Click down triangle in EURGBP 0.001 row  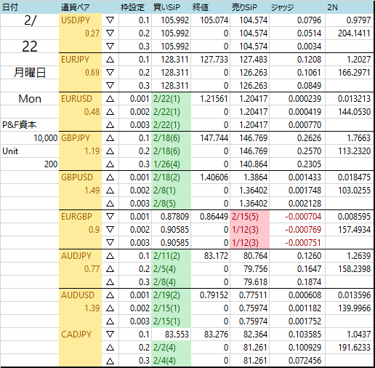[x=110, y=217]
